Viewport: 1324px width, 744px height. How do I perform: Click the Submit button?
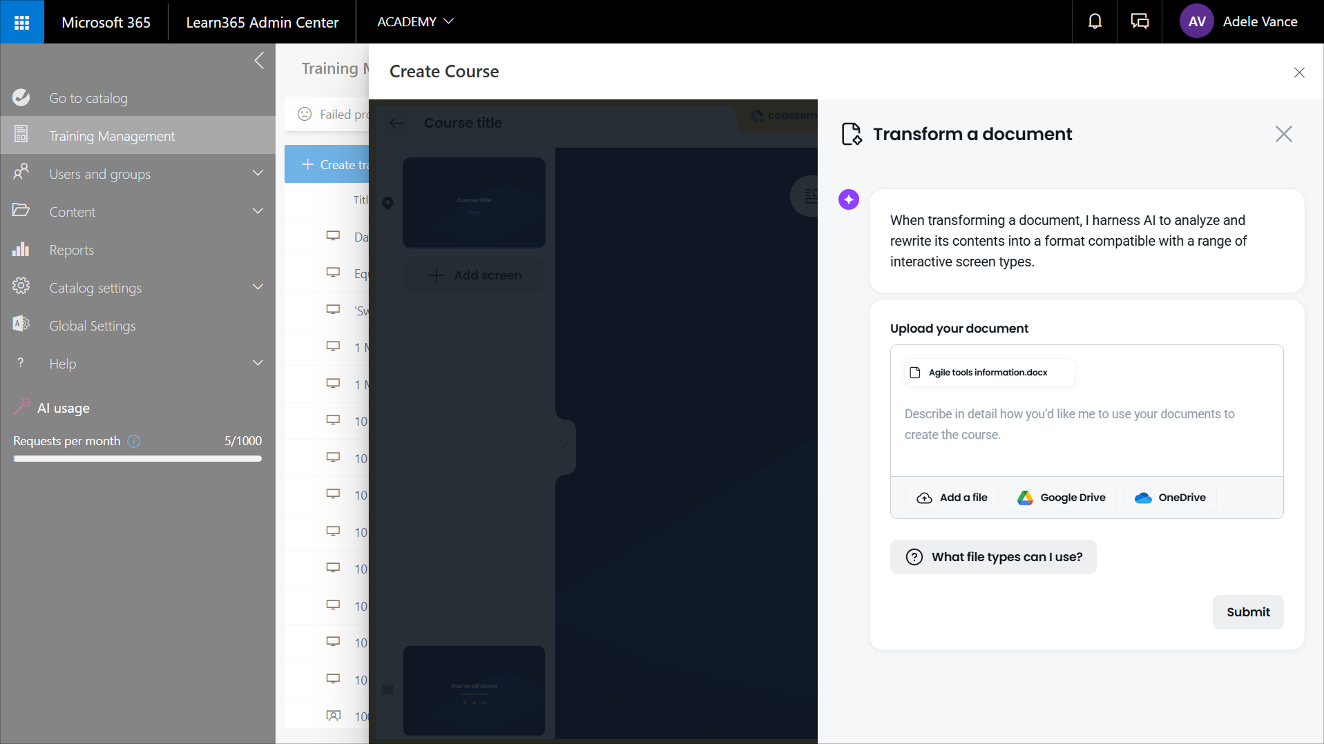tap(1247, 612)
